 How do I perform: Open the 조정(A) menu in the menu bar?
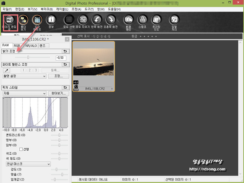tap(76, 9)
